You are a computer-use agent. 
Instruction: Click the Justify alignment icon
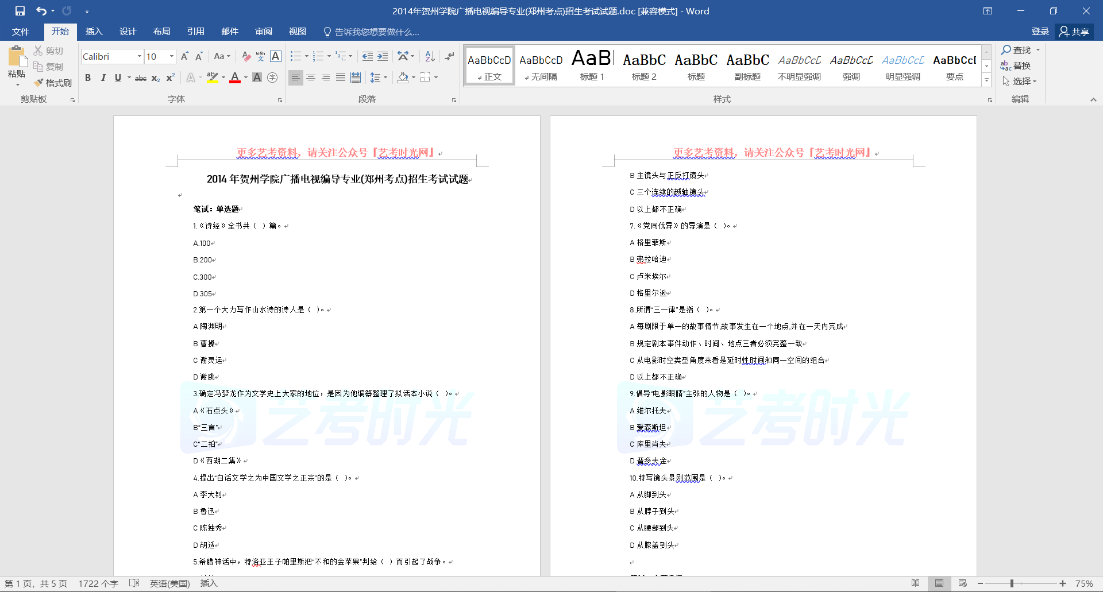click(341, 78)
